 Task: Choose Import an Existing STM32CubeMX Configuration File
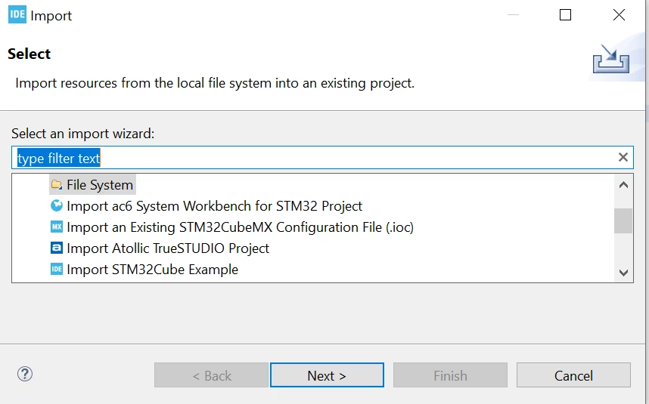point(240,227)
